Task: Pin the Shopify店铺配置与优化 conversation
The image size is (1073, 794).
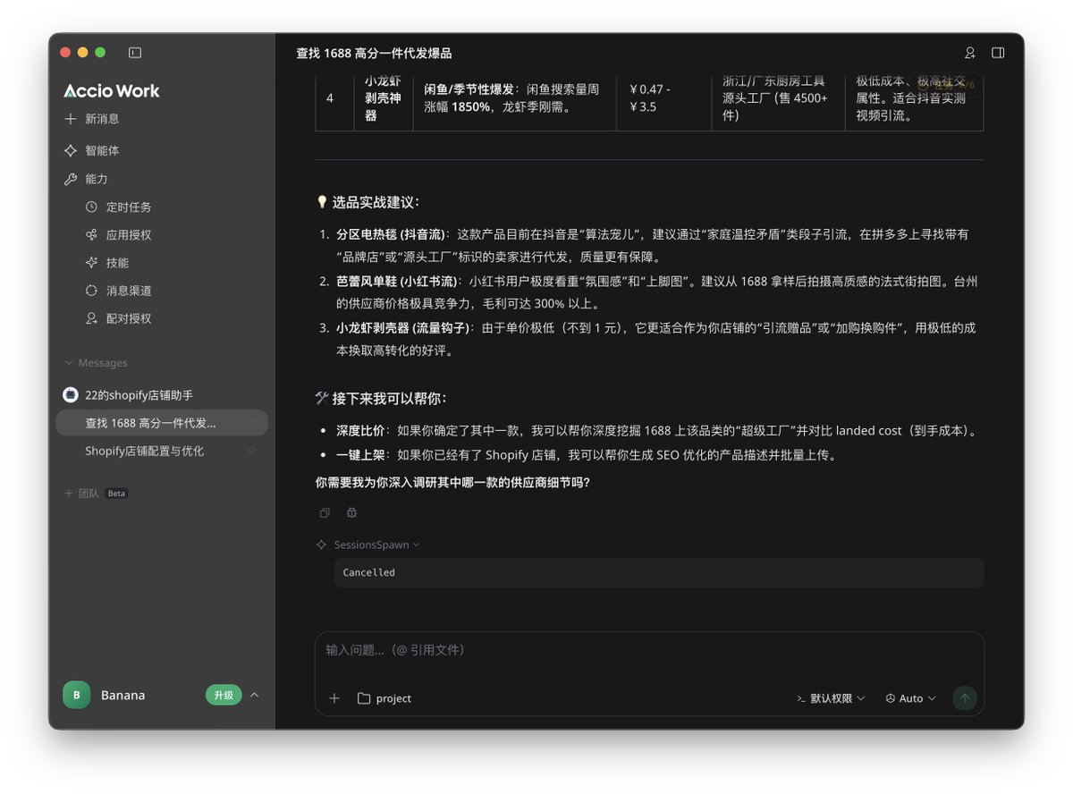Action: (252, 451)
